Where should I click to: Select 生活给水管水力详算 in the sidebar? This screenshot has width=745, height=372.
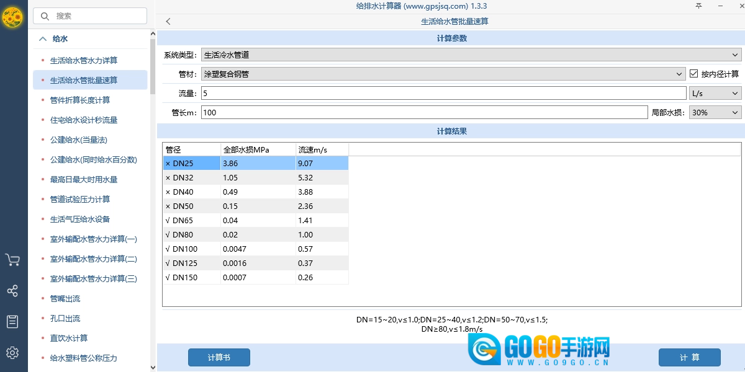click(x=84, y=61)
